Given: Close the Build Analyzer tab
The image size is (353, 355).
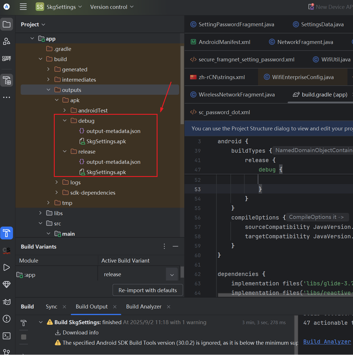Looking at the screenshot, I should click(169, 307).
